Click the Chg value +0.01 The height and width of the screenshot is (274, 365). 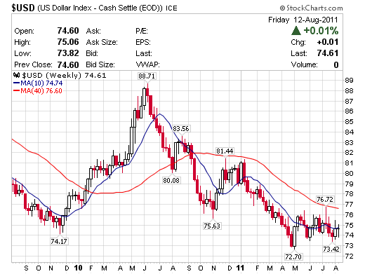tap(328, 42)
